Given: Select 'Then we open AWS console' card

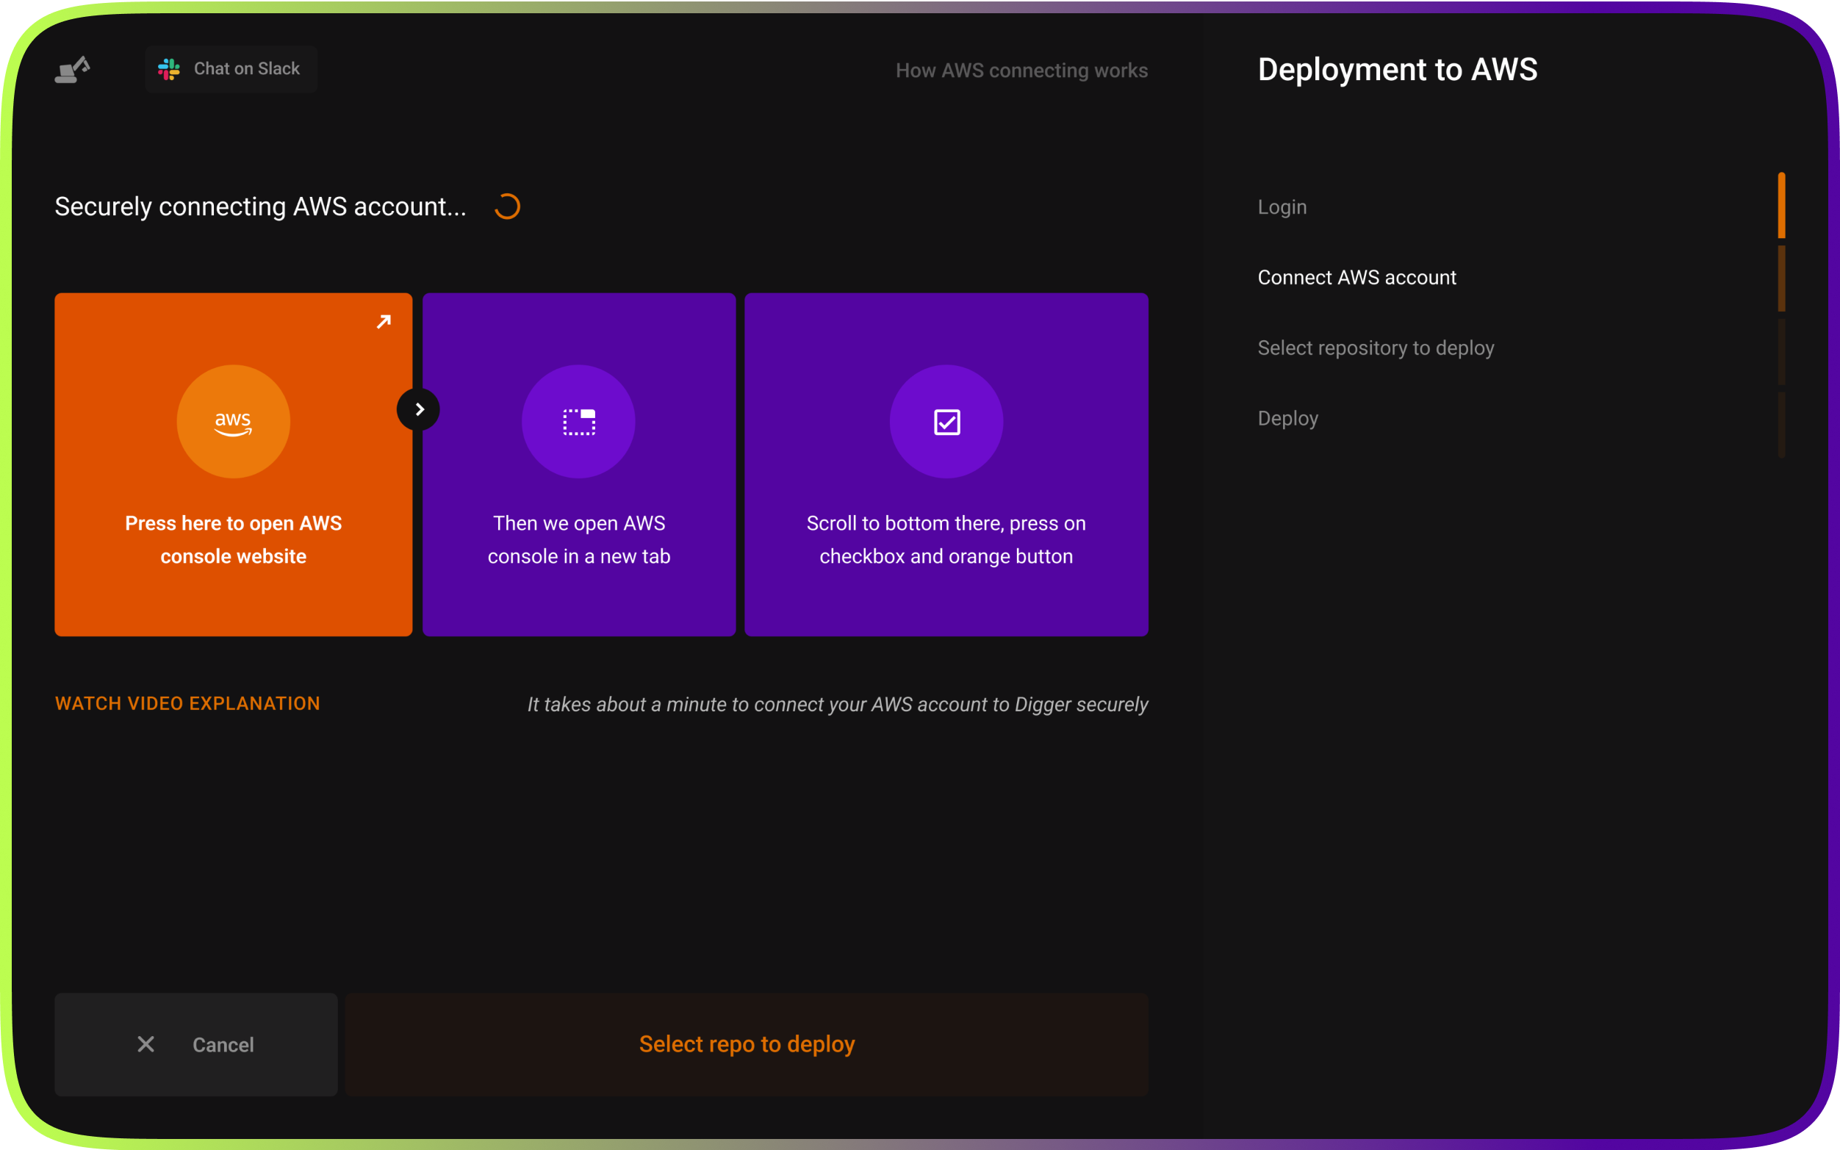Looking at the screenshot, I should pos(578,464).
